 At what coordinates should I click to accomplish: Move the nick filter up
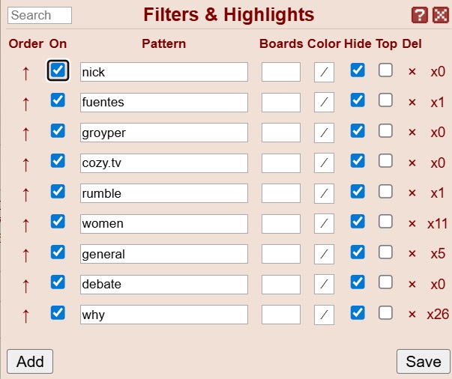pos(26,73)
